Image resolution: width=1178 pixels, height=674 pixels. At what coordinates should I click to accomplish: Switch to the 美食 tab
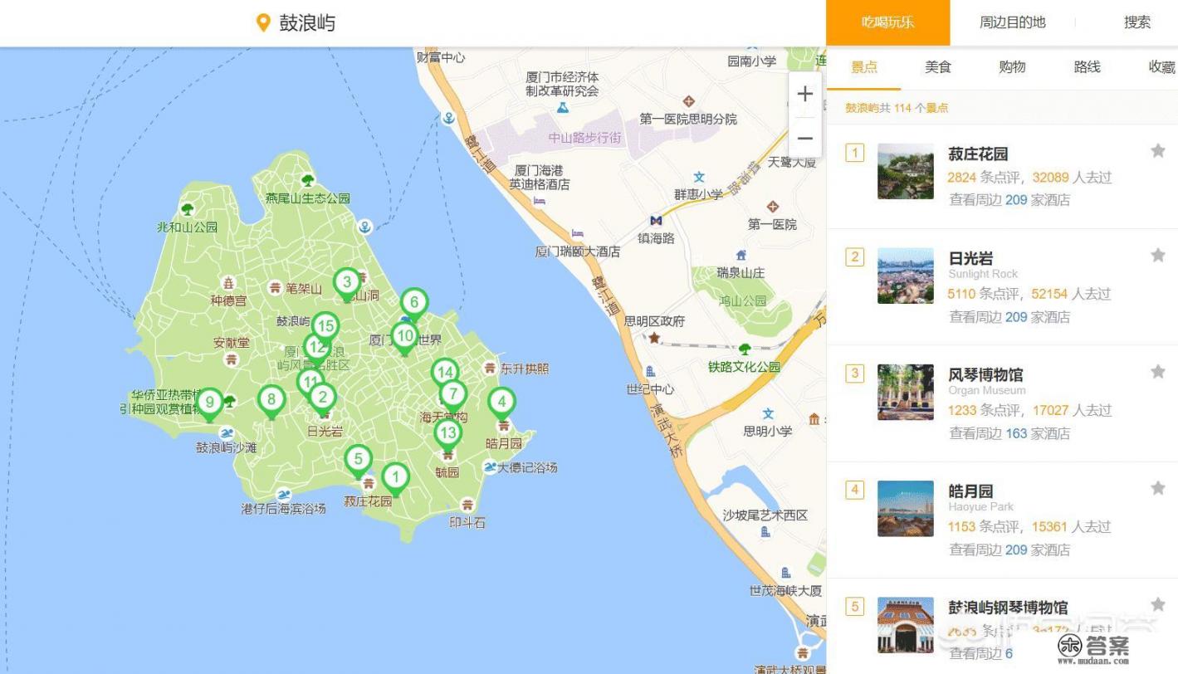click(938, 67)
